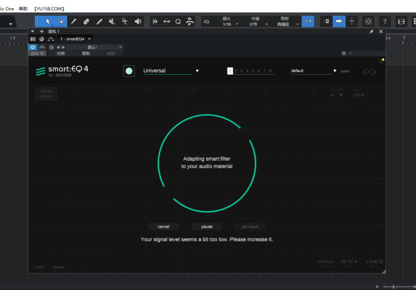Select the Arrow tool in toolbar
416x290 pixels.
48,21
